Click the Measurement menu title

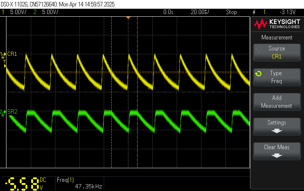click(x=277, y=38)
